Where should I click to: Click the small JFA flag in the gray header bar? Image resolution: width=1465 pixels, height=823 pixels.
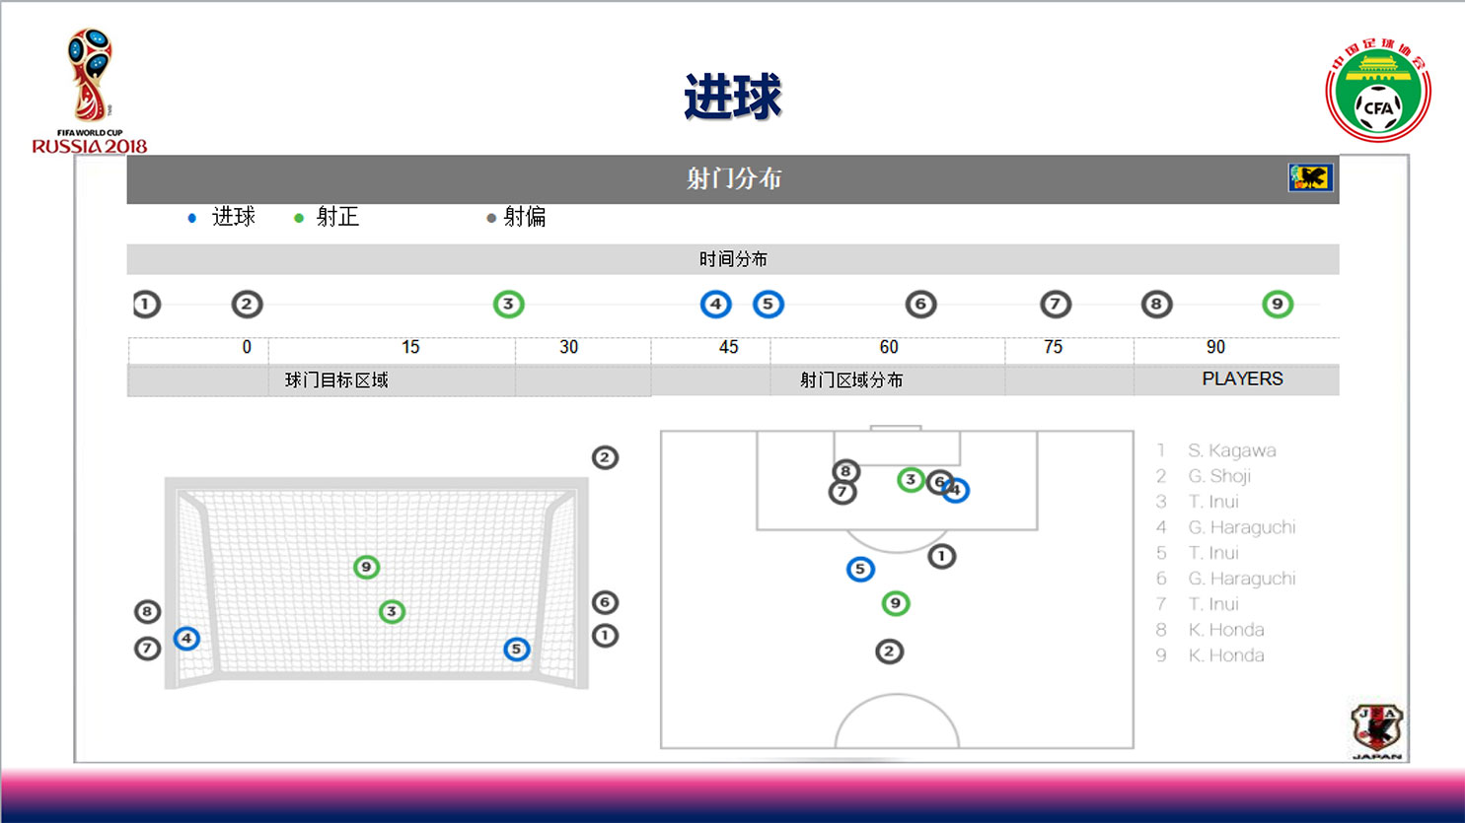pyautogui.click(x=1310, y=177)
